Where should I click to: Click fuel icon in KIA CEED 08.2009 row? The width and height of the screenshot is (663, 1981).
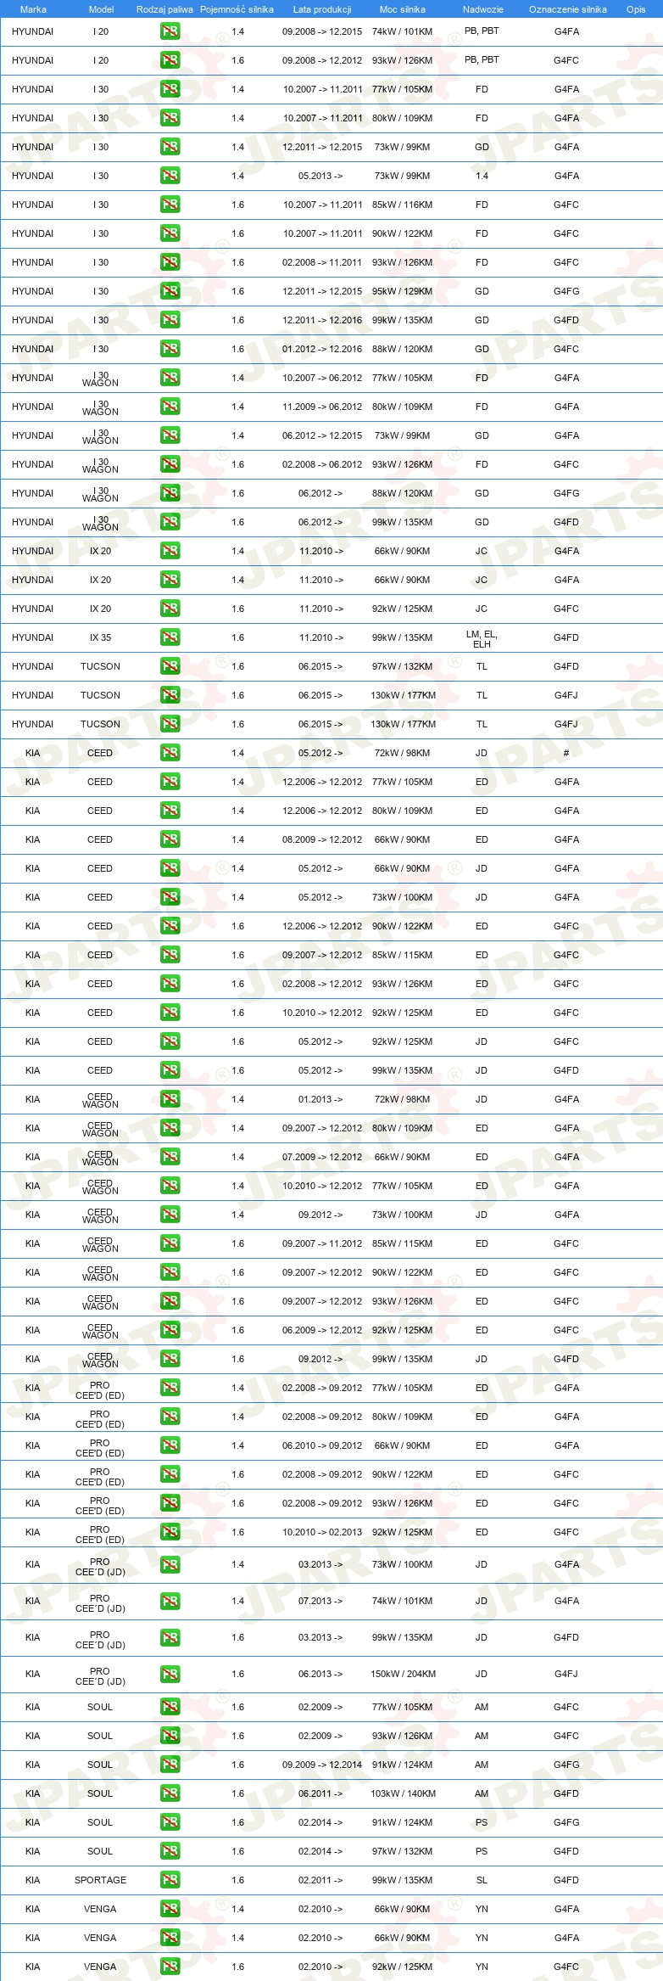170,839
